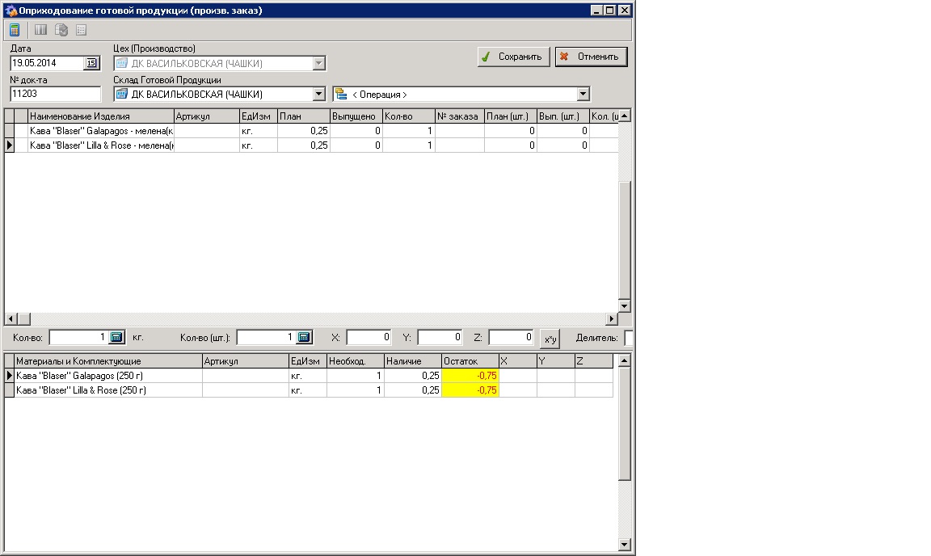
Task: Open calculator beside Кол-во (шт.) field
Action: 304,337
